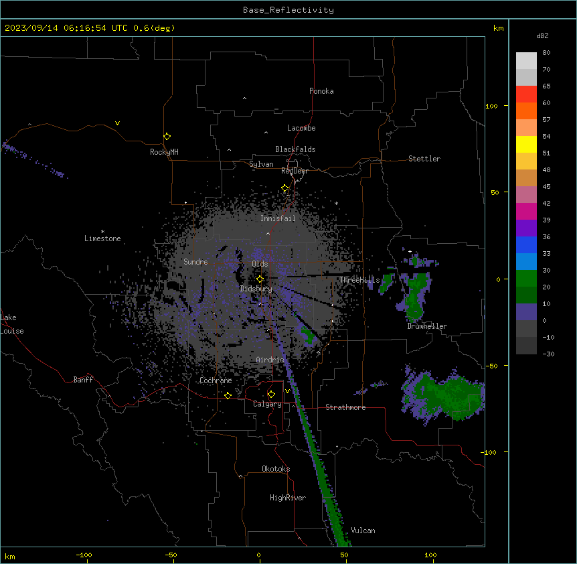The image size is (577, 564).
Task: Click the Innisfail city label
Action: click(x=278, y=218)
